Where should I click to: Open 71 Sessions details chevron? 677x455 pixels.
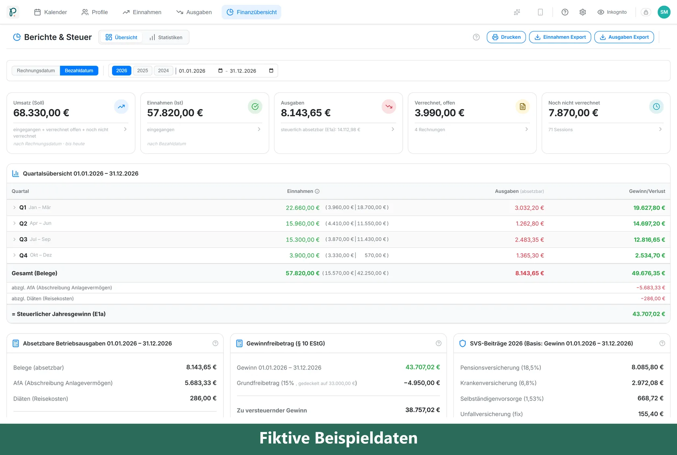click(660, 129)
